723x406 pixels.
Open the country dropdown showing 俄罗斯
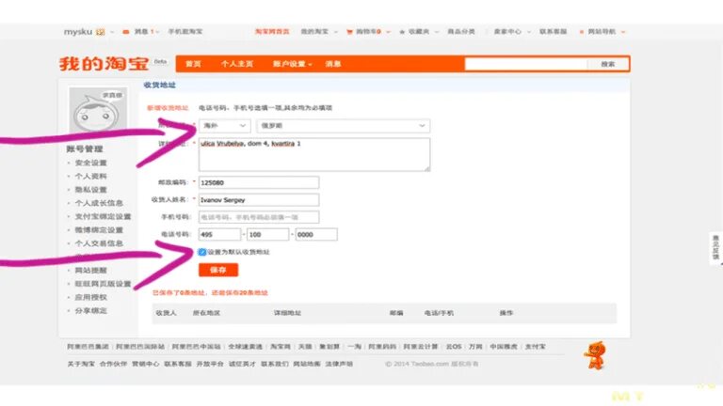(343, 126)
